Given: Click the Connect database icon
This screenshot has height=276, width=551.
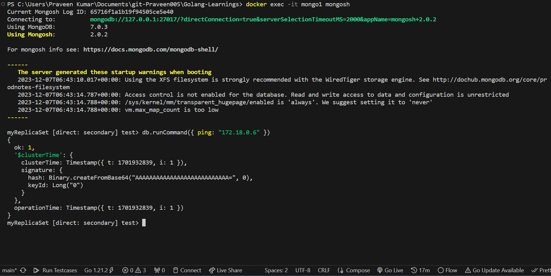Looking at the screenshot, I should click(x=187, y=270).
